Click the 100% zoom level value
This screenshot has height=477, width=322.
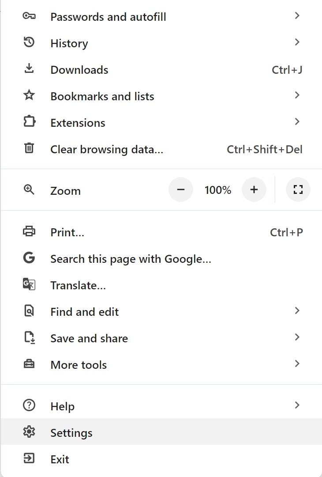pos(218,190)
